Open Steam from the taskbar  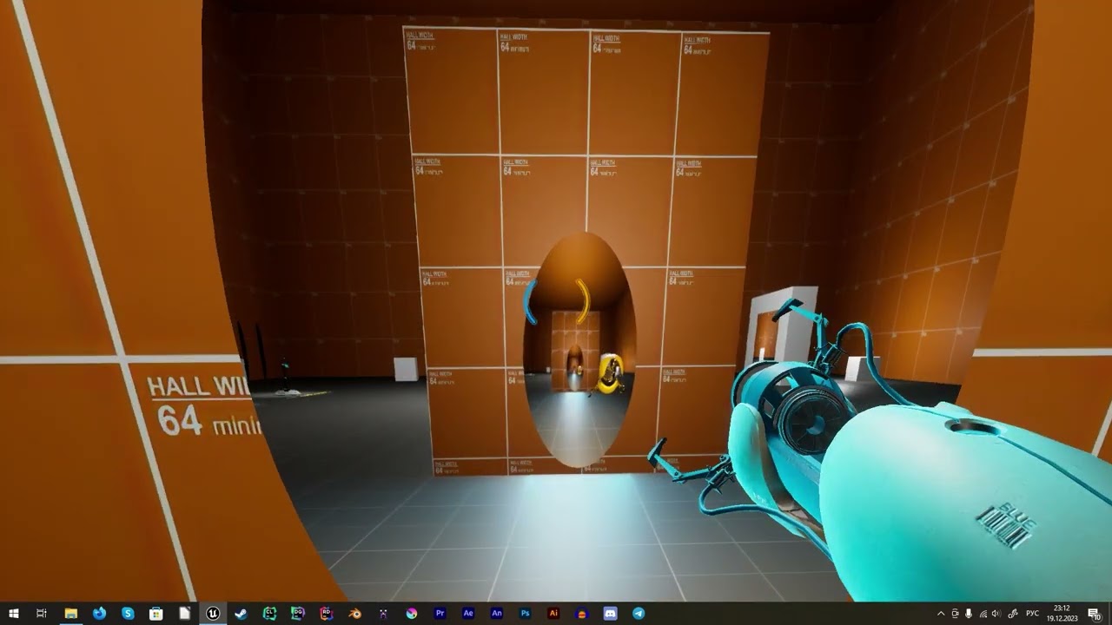[241, 613]
